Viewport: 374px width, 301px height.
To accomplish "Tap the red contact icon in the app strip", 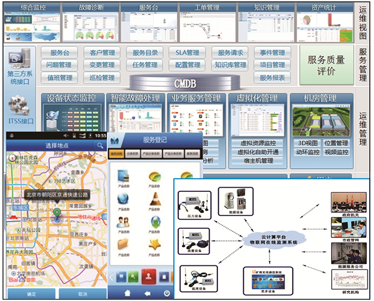I will coord(149,275).
